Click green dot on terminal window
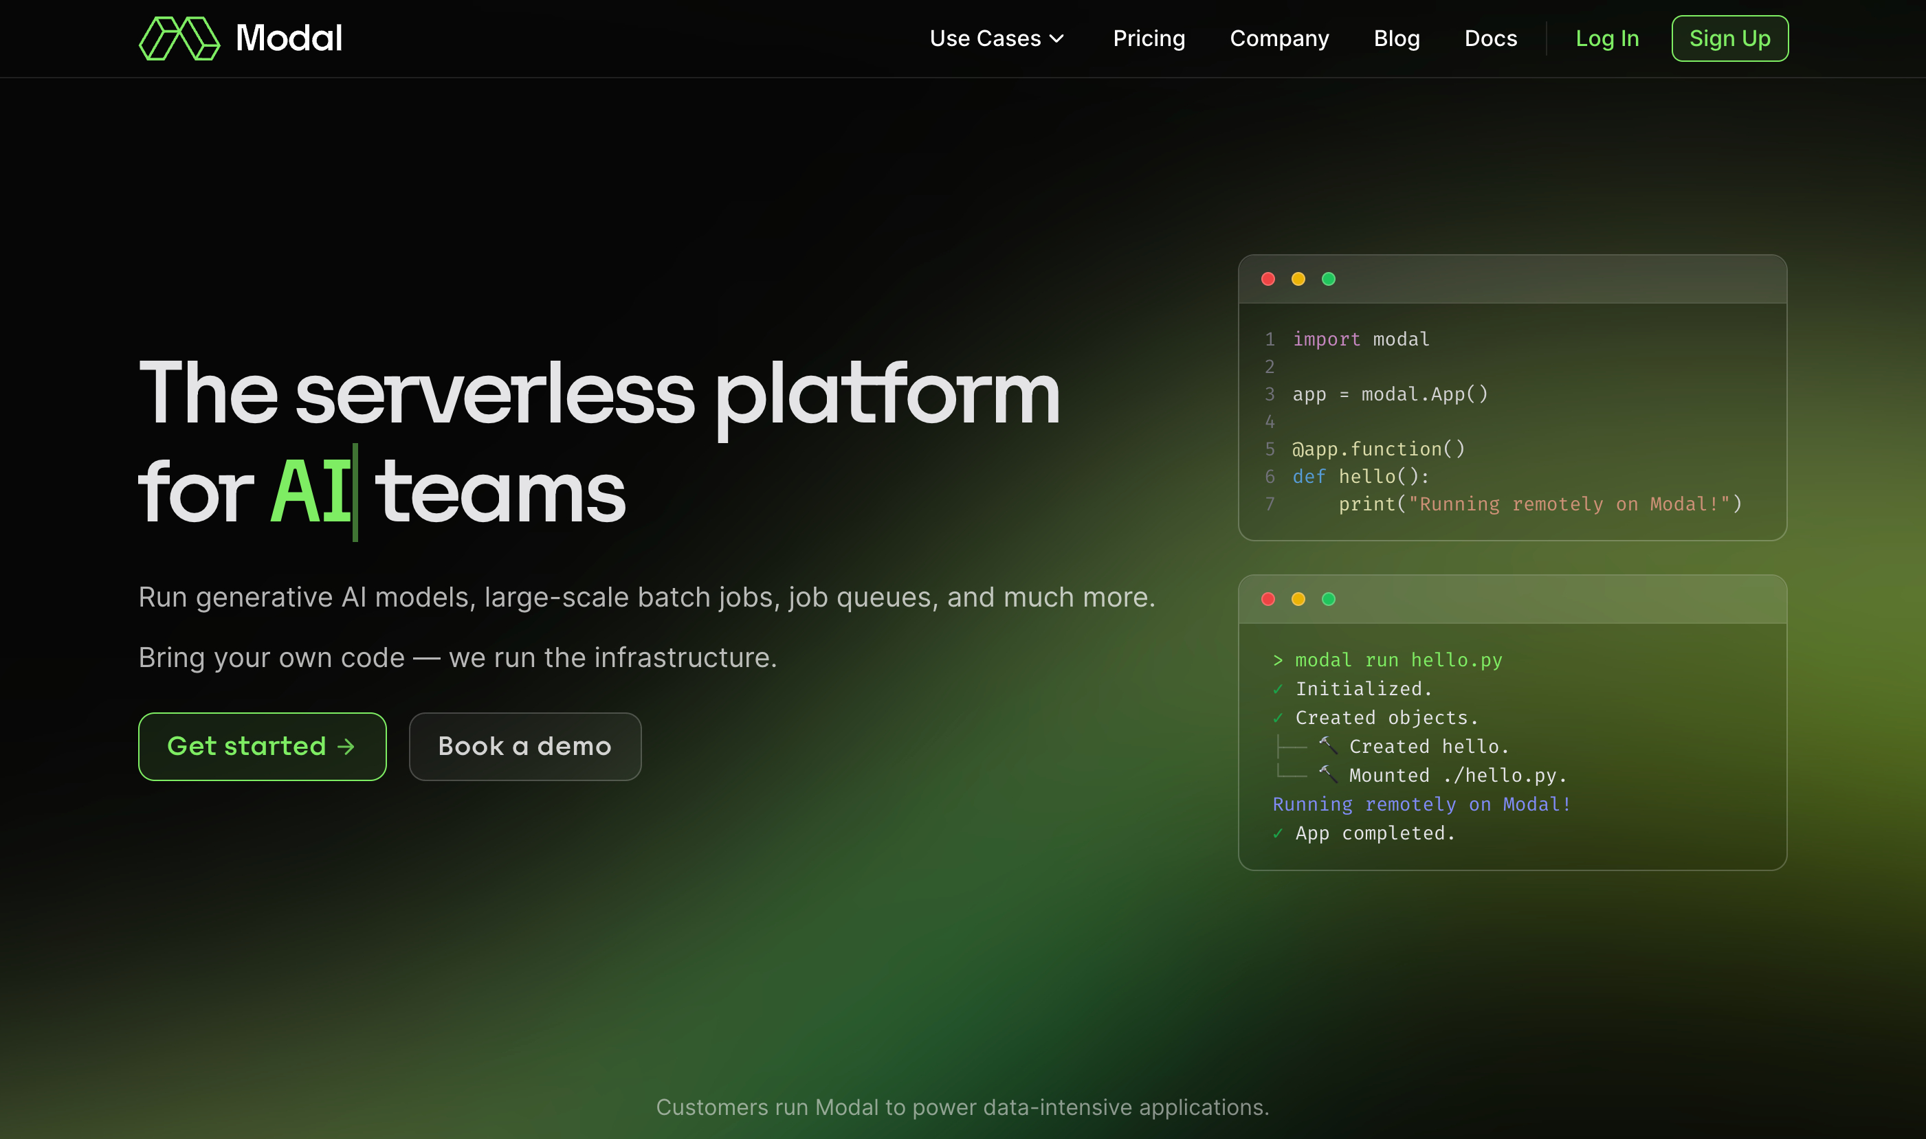The image size is (1926, 1139). (x=1328, y=598)
